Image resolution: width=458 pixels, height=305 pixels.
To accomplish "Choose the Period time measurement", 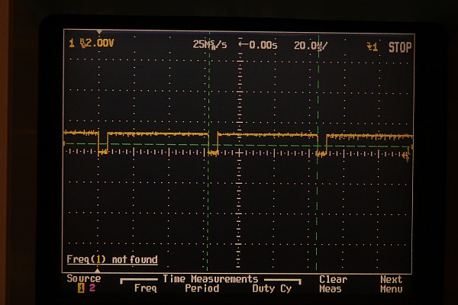I will coord(202,288).
